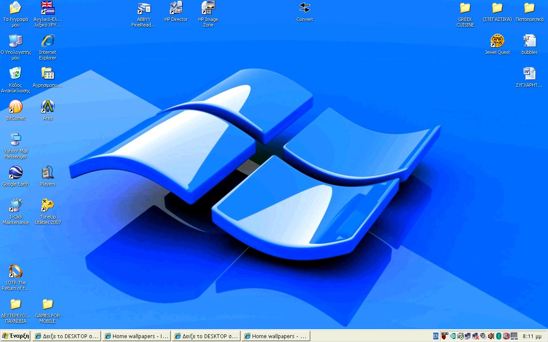Image resolution: width=548 pixels, height=342 pixels.
Task: Launch ABBYY FineReader shortcut
Action: (x=143, y=14)
